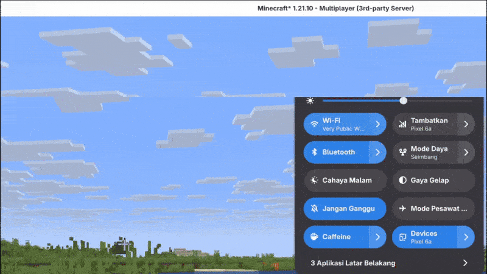Open the Caffeine submenu arrow

(x=377, y=237)
